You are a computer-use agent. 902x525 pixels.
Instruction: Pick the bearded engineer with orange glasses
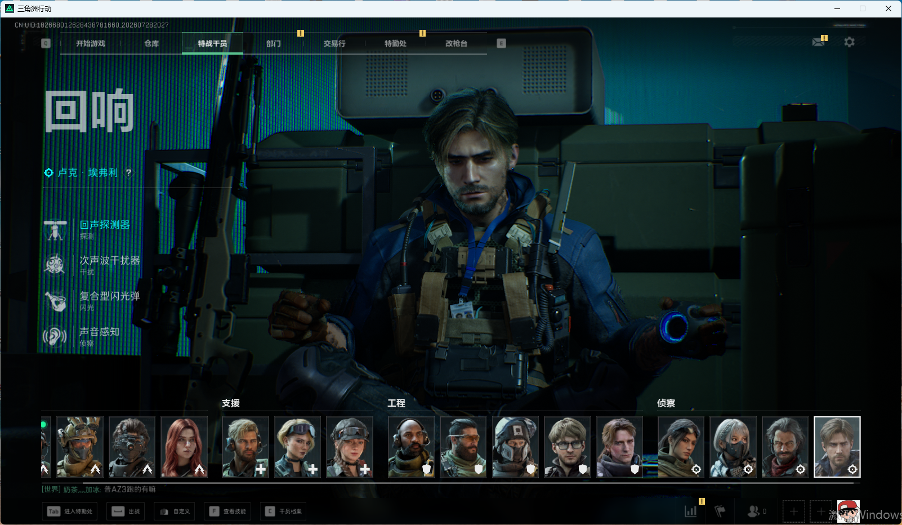pyautogui.click(x=463, y=447)
